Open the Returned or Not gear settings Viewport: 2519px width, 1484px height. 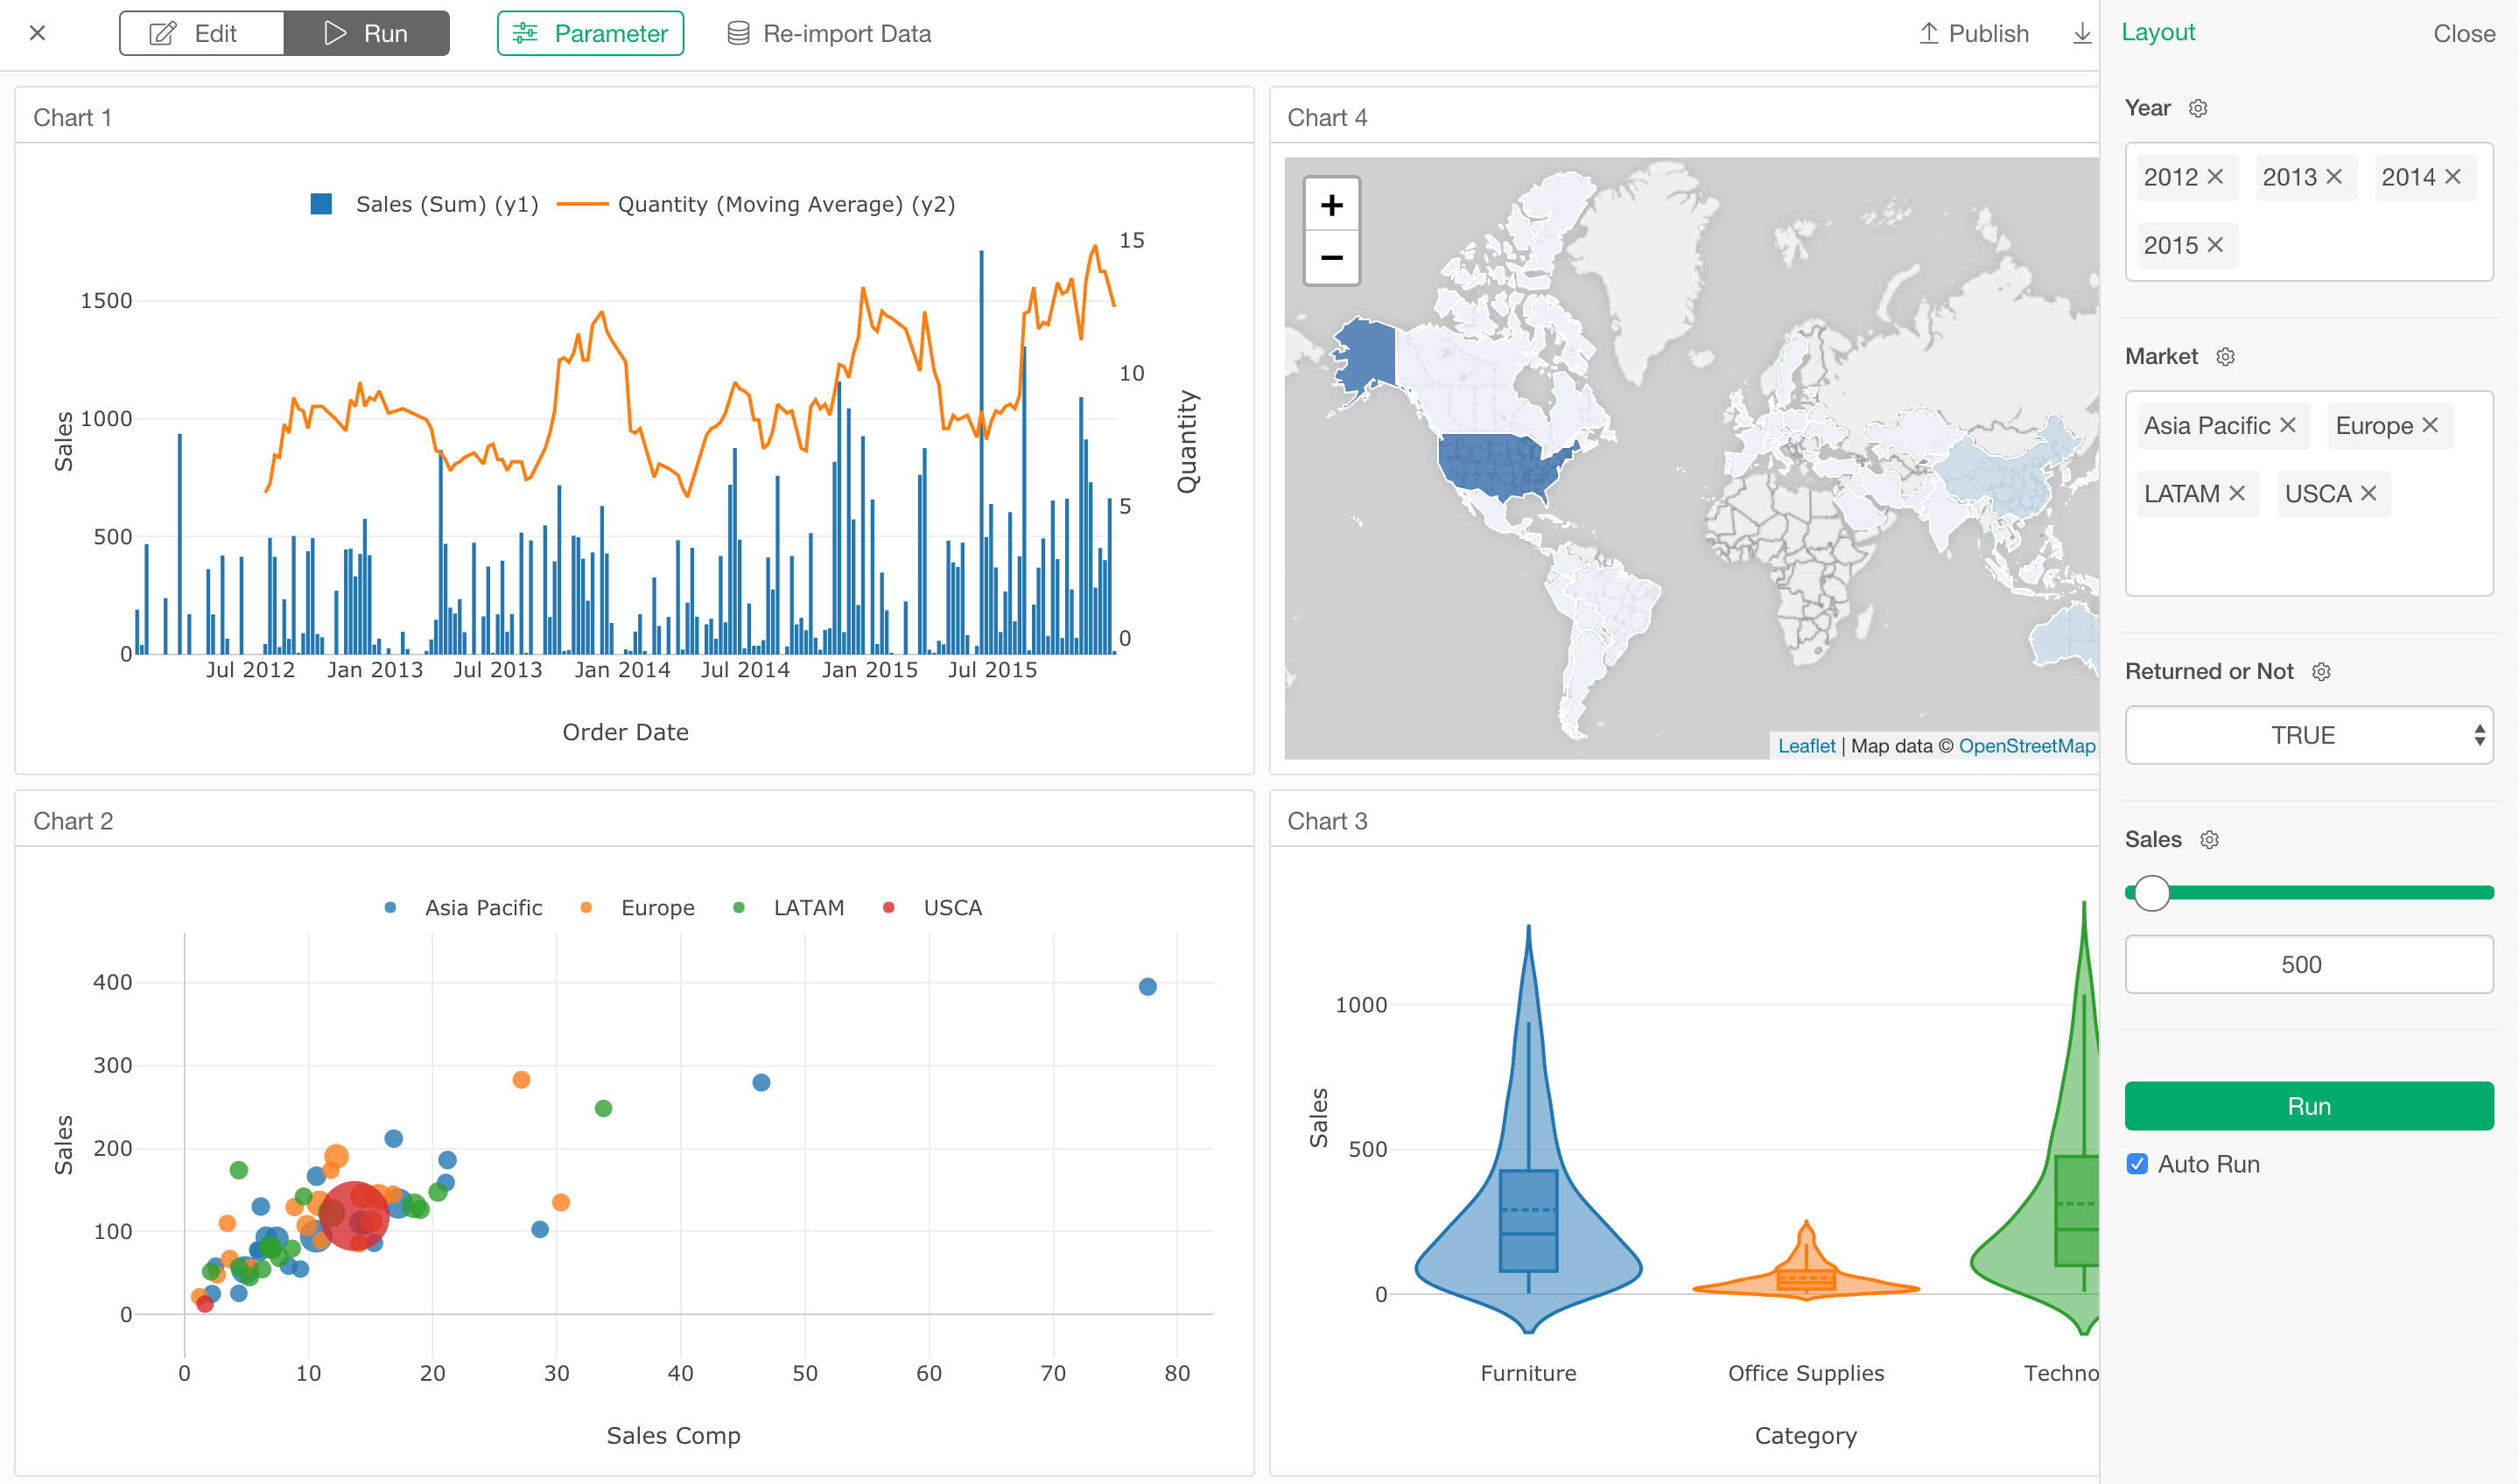[x=2322, y=671]
